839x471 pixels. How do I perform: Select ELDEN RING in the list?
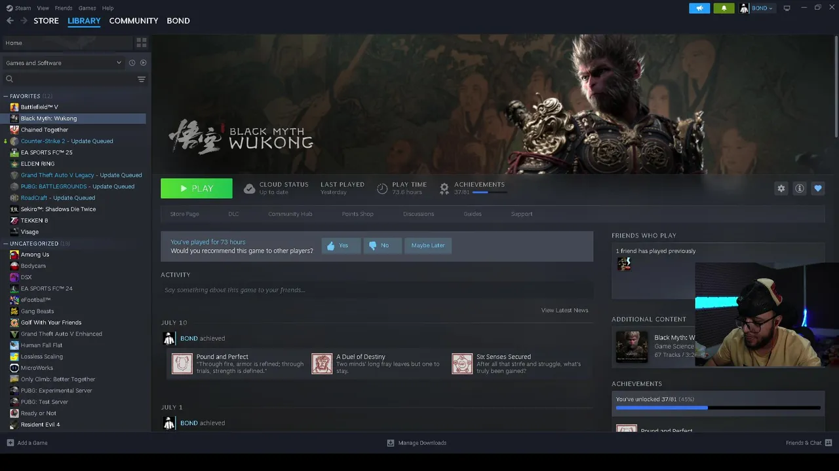[x=37, y=164]
